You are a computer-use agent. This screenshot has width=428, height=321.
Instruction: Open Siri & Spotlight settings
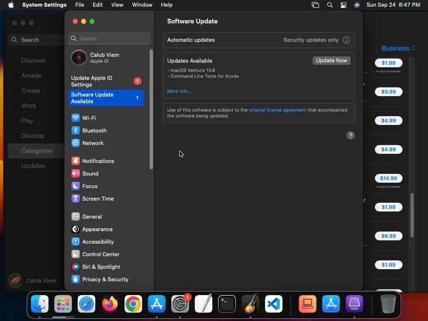click(96, 267)
